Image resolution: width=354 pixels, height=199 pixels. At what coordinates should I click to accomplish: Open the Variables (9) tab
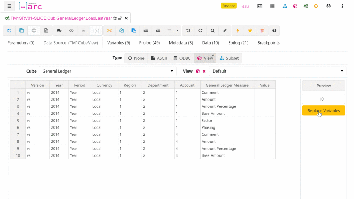[x=119, y=43]
